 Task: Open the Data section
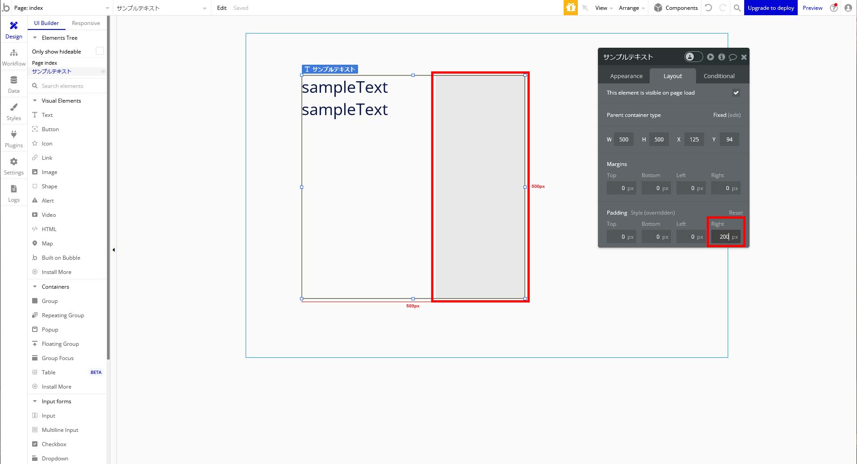pos(14,85)
